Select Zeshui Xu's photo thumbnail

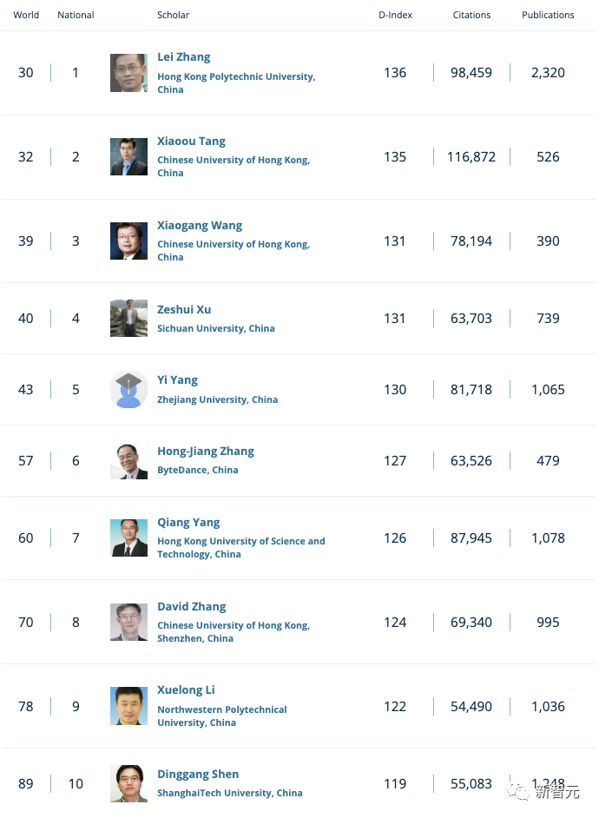pos(128,319)
